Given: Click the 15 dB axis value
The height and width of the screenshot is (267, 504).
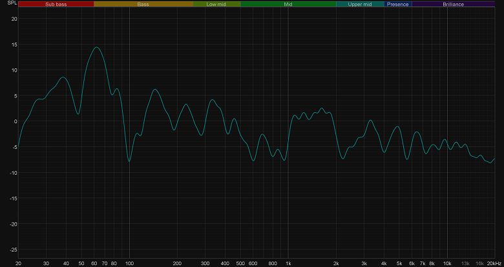Looking at the screenshot, I should (14, 44).
